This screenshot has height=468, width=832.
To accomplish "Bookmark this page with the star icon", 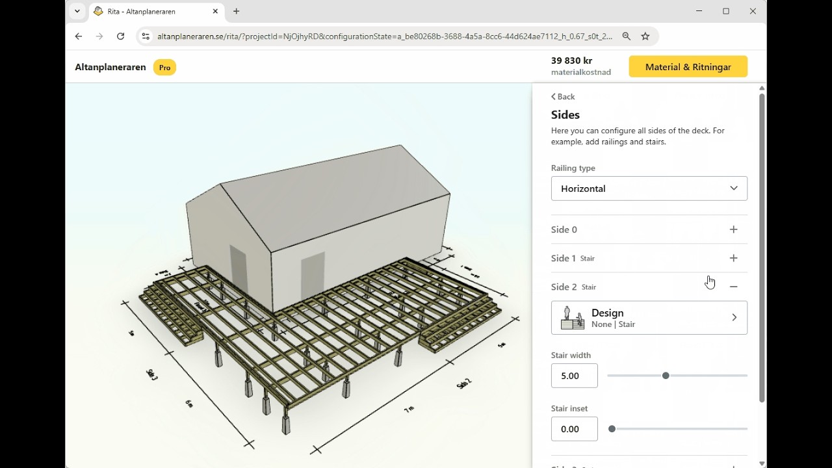I will [645, 36].
